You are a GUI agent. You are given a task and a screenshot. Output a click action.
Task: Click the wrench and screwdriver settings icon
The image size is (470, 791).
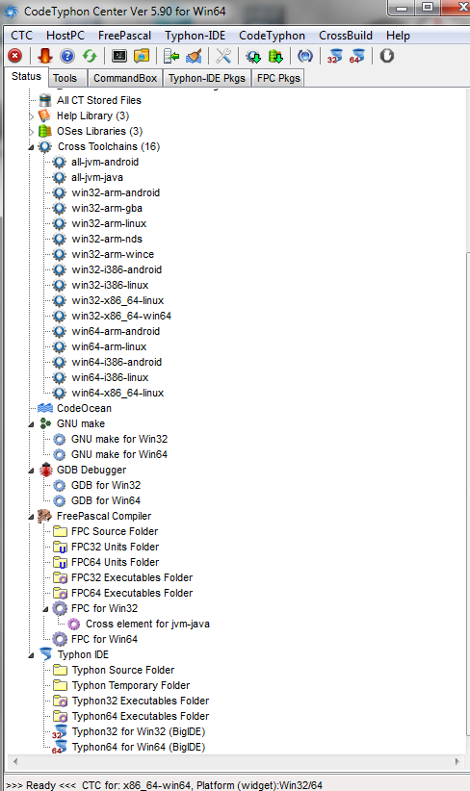click(223, 56)
